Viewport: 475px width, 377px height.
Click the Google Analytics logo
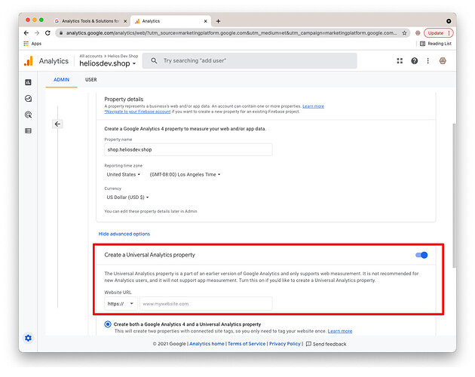29,61
